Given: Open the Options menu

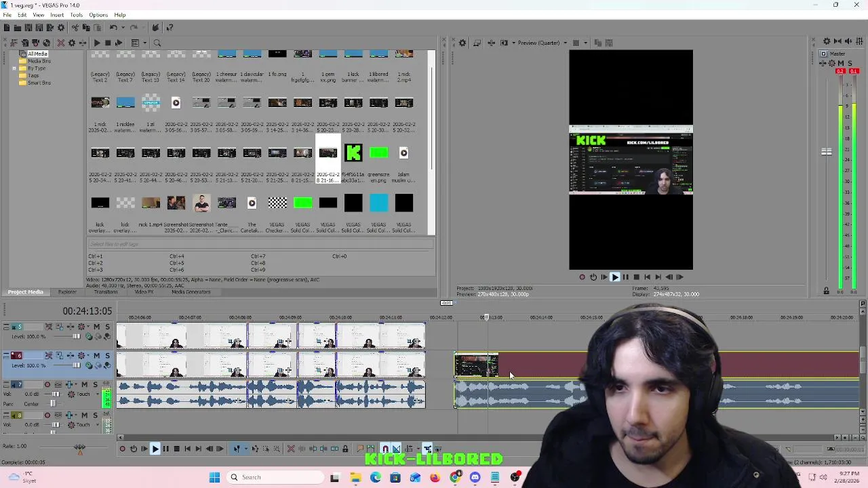Looking at the screenshot, I should click(x=98, y=14).
